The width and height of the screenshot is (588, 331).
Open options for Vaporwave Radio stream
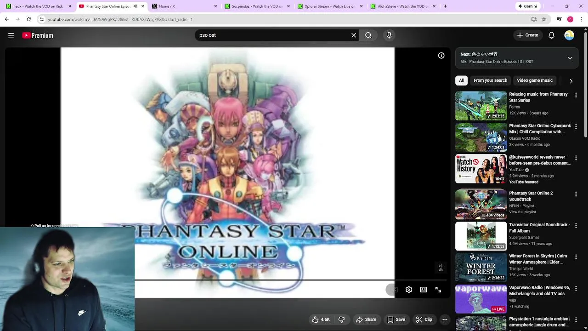click(x=576, y=288)
